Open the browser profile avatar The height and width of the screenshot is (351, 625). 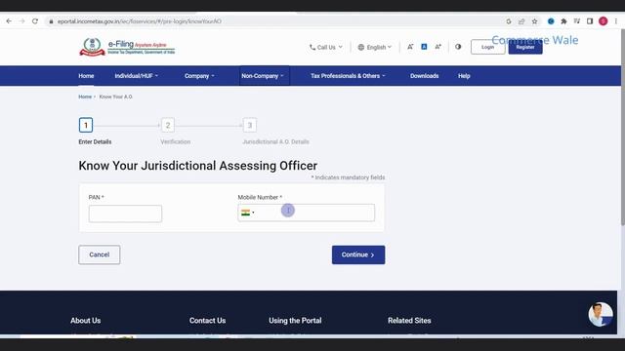[x=604, y=21]
